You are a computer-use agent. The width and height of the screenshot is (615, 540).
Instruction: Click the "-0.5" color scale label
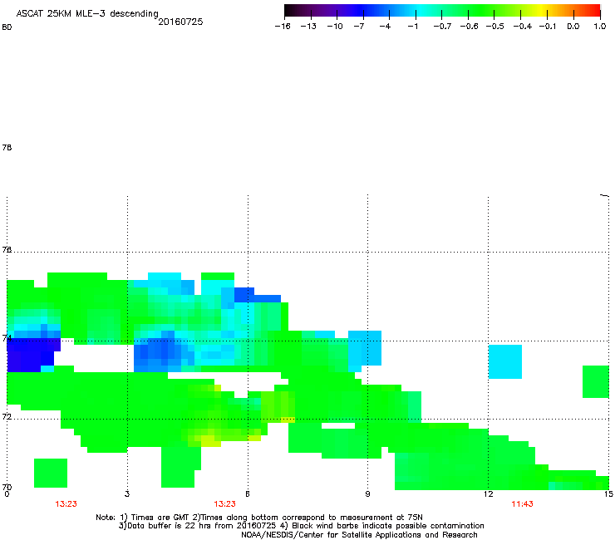[495, 27]
